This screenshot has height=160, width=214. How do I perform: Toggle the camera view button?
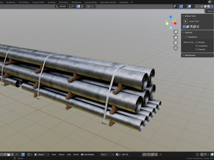tap(176, 43)
